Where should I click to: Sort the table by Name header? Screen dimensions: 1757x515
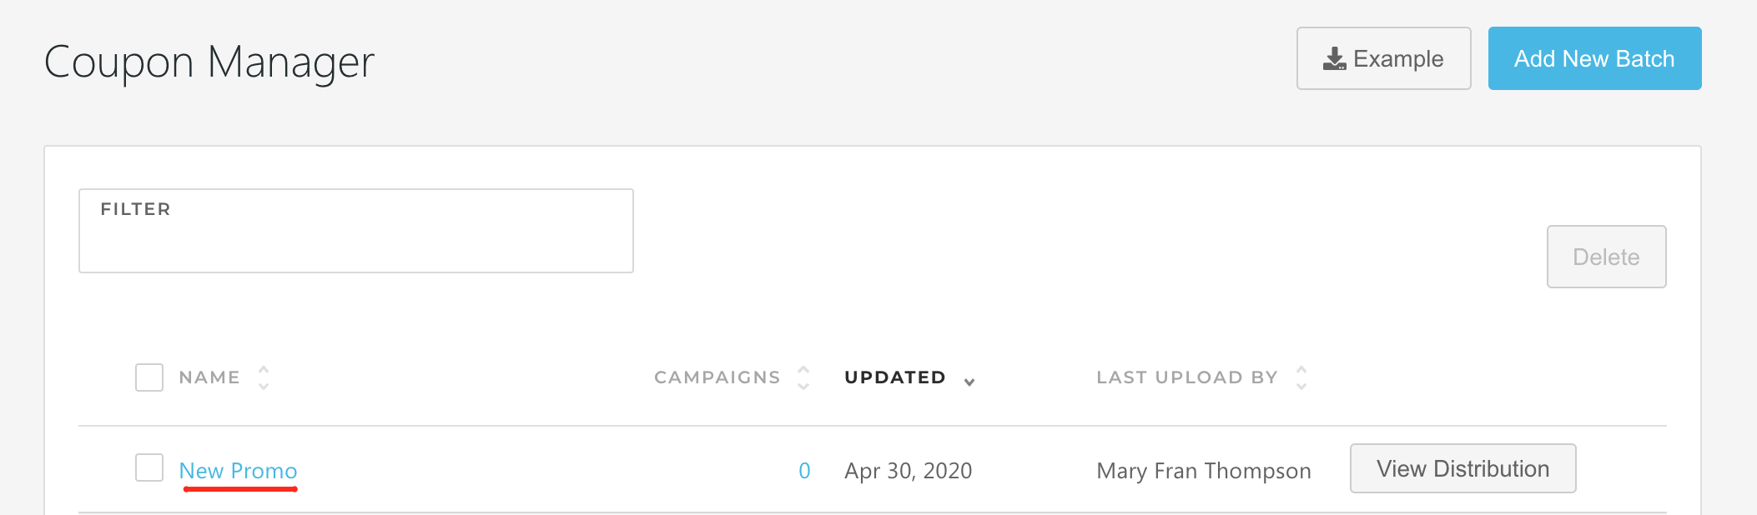(209, 377)
